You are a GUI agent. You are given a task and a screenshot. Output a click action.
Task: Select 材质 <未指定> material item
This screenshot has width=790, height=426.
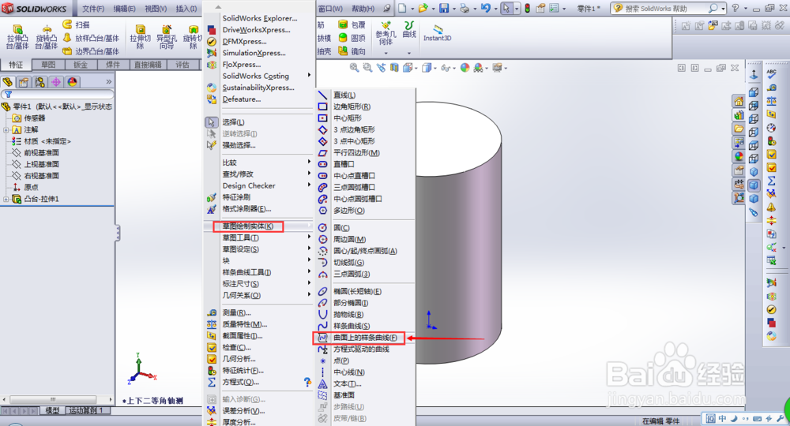click(x=47, y=141)
